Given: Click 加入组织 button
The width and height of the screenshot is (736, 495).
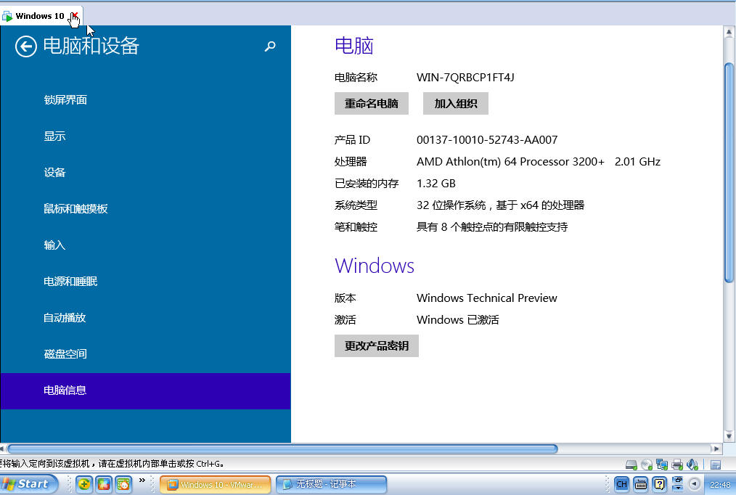Looking at the screenshot, I should pyautogui.click(x=456, y=103).
